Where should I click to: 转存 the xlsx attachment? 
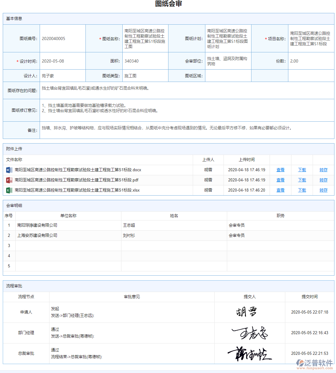pyautogui.click(x=323, y=190)
